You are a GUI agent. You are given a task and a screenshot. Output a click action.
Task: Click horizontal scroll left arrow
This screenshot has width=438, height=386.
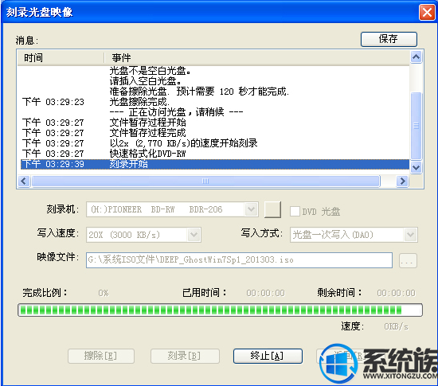pyautogui.click(x=24, y=181)
